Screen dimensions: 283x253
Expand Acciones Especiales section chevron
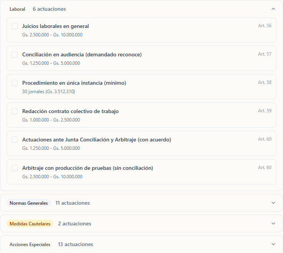[273, 244]
